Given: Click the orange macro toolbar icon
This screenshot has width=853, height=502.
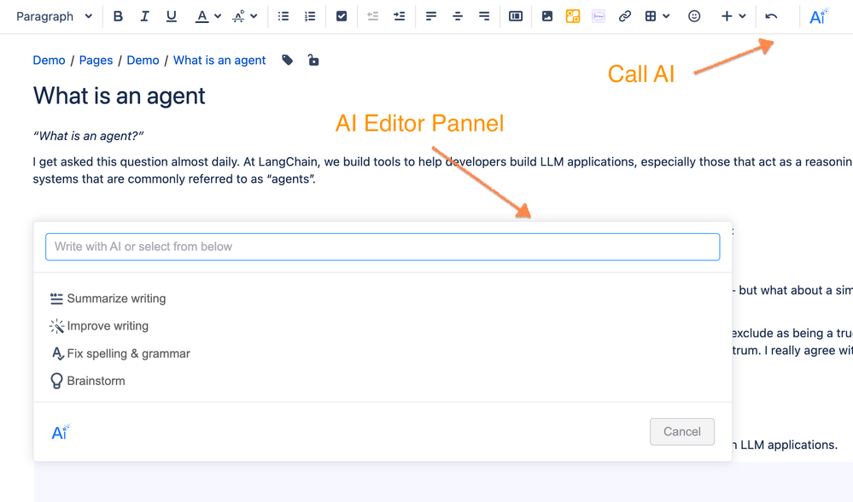Looking at the screenshot, I should [x=573, y=16].
